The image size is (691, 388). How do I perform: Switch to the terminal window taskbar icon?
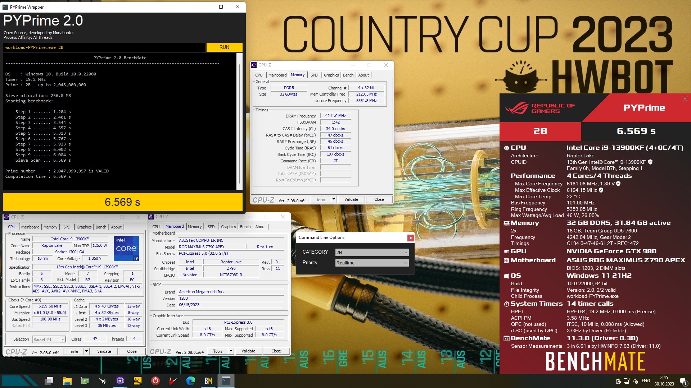[x=226, y=380]
